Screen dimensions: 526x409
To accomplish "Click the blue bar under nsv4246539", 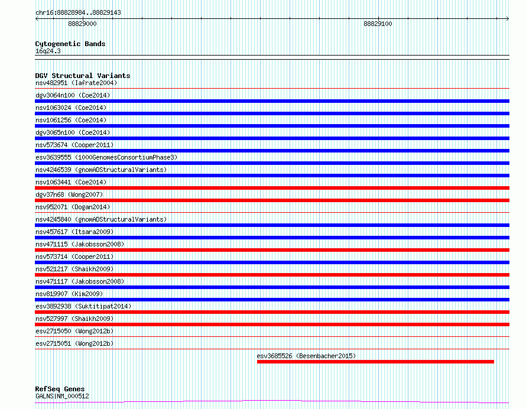I will tap(272, 176).
